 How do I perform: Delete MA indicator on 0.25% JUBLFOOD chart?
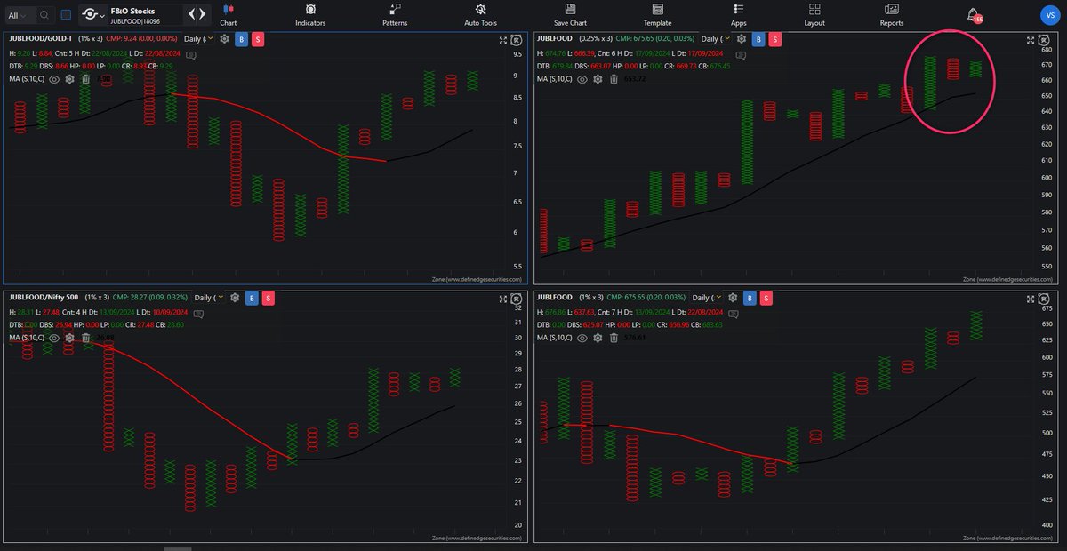tap(614, 79)
